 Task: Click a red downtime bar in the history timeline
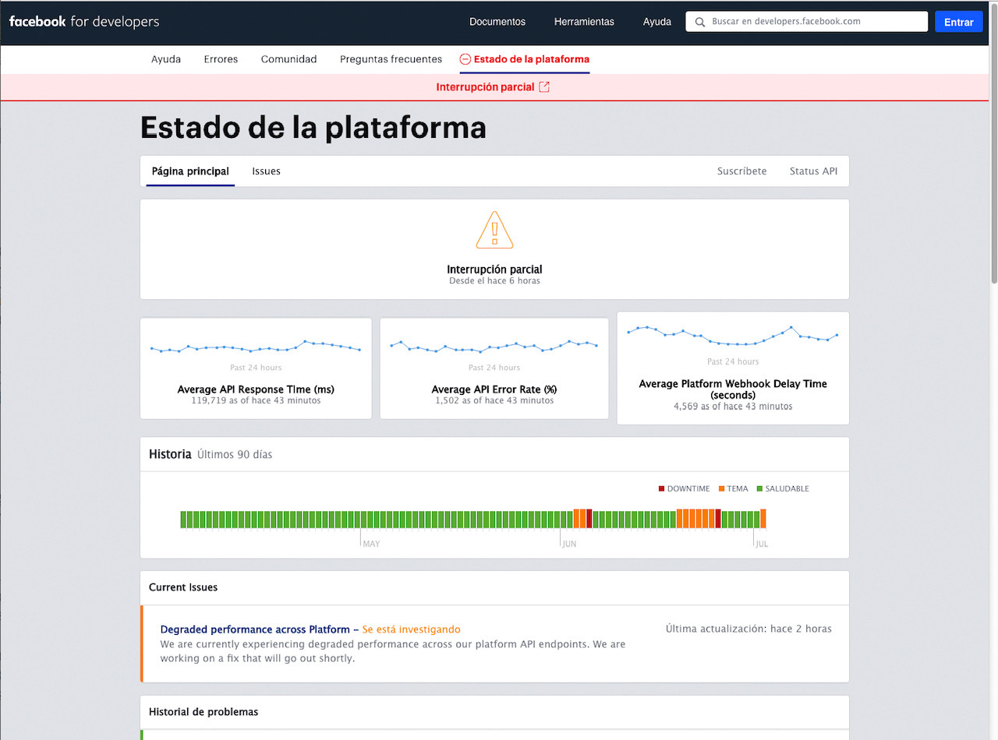click(590, 517)
